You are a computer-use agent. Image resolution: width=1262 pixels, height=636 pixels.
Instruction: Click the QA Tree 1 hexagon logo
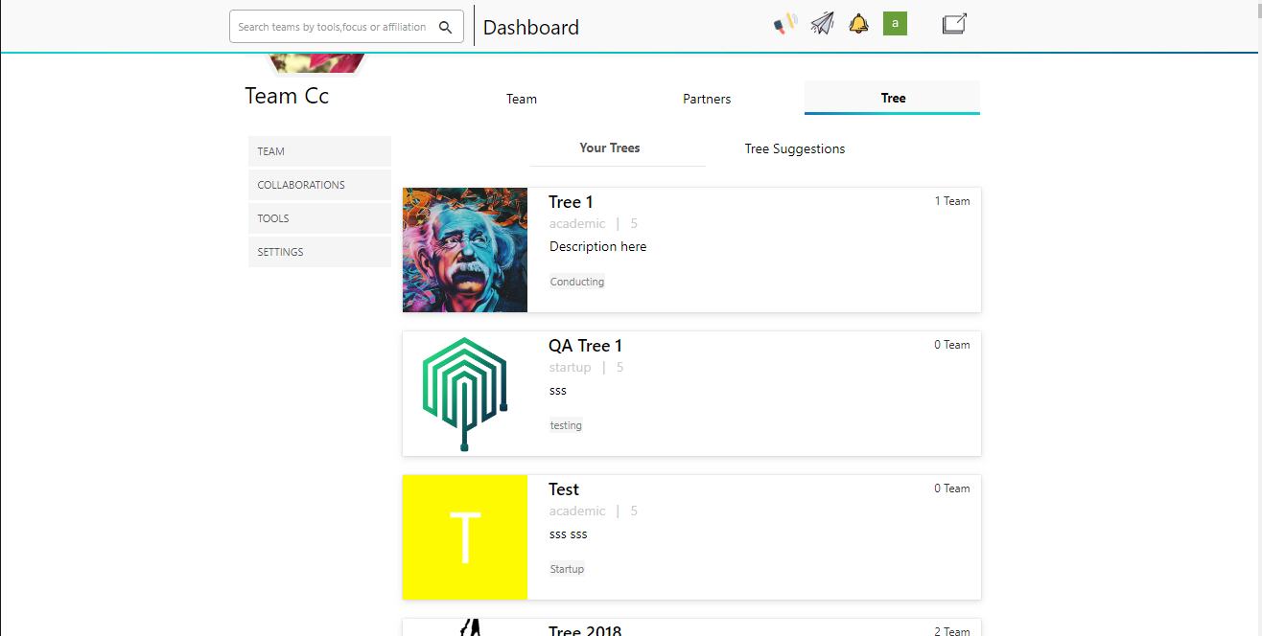(x=464, y=394)
